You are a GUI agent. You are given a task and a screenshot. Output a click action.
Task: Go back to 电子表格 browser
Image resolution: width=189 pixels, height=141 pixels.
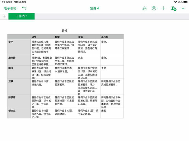coord(10,8)
